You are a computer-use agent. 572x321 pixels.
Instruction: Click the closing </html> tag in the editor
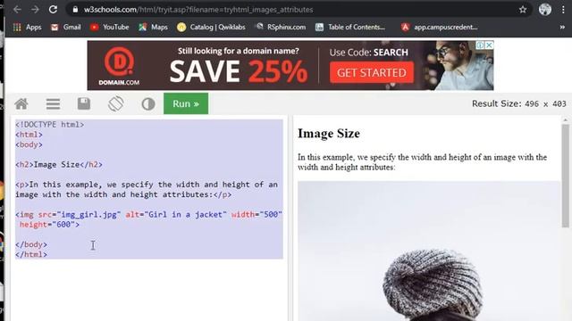click(x=31, y=254)
